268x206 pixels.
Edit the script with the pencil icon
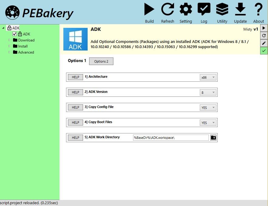point(264,43)
